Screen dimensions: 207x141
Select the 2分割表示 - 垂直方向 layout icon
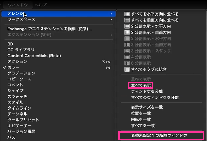pyautogui.click(x=127, y=32)
